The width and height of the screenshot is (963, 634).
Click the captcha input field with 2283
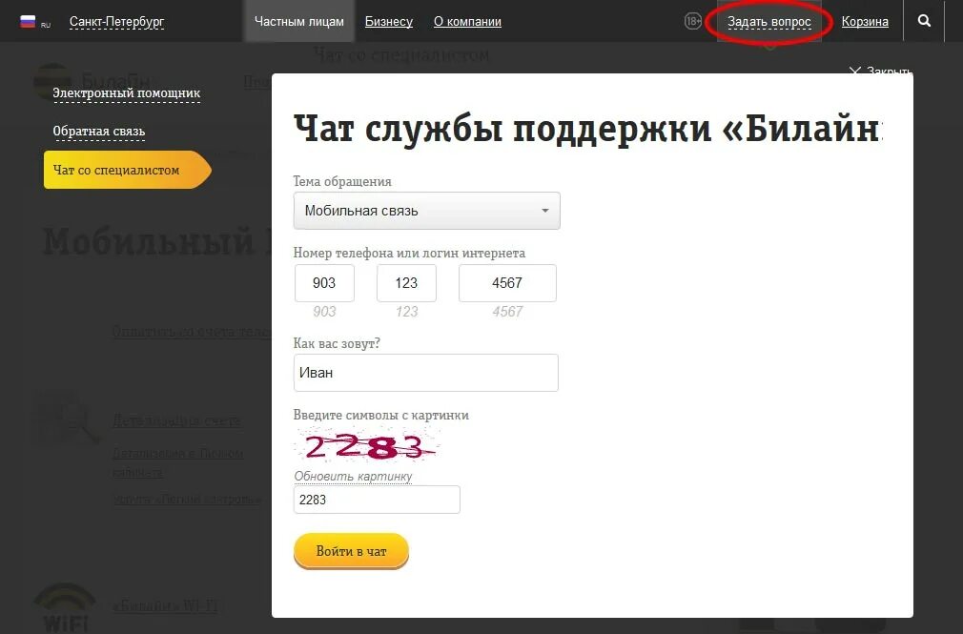click(377, 500)
